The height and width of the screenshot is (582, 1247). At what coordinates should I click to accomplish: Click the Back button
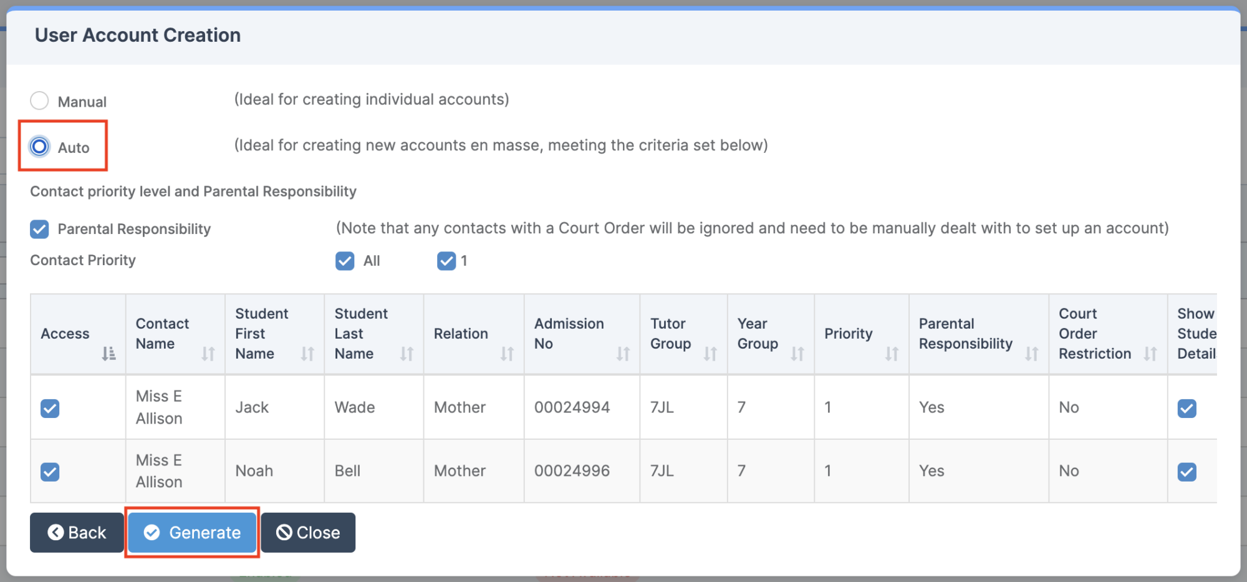[x=77, y=533]
